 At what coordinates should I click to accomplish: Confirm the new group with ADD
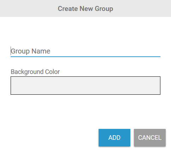[114, 138]
